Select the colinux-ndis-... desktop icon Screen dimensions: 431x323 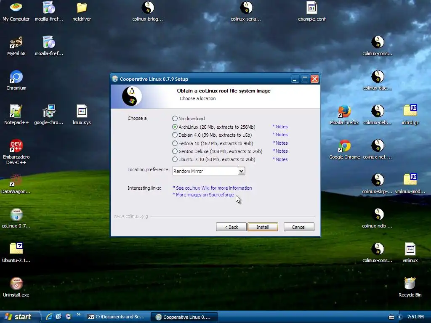click(378, 218)
